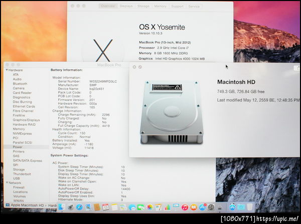
Task: Click the Full Charge Capacity value 4419
Action: [106, 126]
